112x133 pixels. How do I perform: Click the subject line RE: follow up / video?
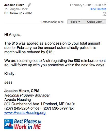[18, 13]
